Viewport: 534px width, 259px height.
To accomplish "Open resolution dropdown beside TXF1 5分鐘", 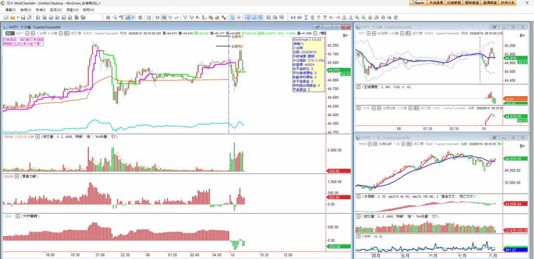I will (x=403, y=33).
